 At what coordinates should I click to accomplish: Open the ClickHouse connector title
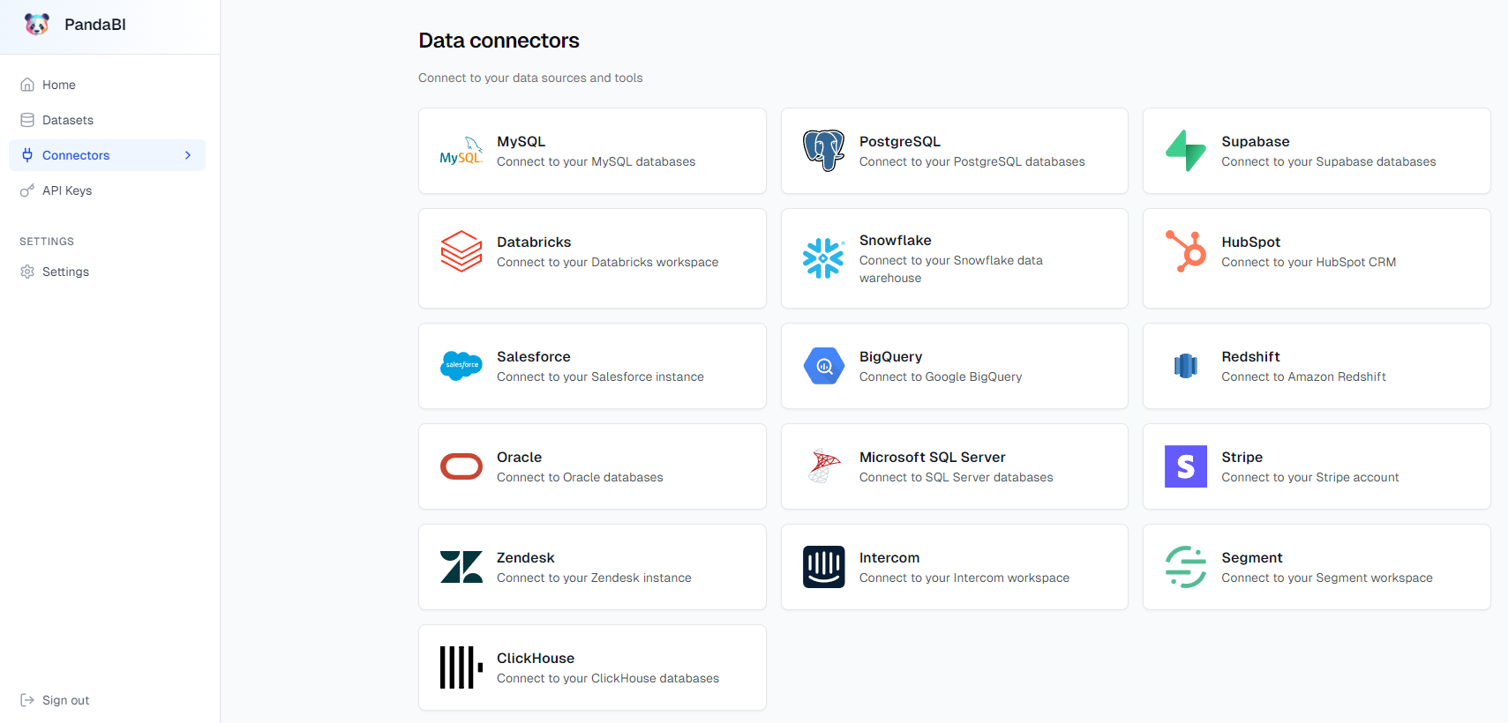[x=535, y=658]
